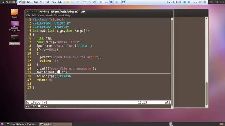This screenshot has width=225, height=126.
Task: Open Search menu in VIM window
Action: [x=49, y=15]
